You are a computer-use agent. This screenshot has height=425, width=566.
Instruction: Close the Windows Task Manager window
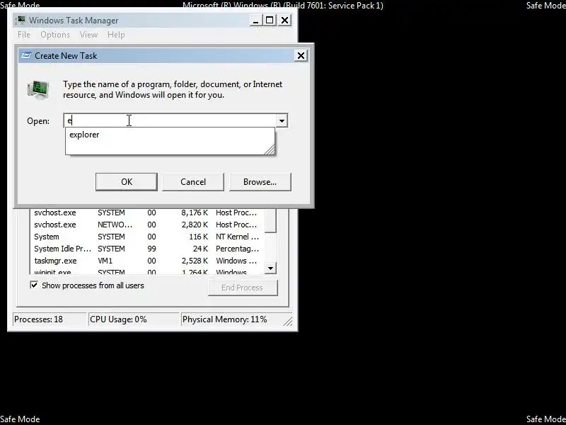[x=285, y=21]
